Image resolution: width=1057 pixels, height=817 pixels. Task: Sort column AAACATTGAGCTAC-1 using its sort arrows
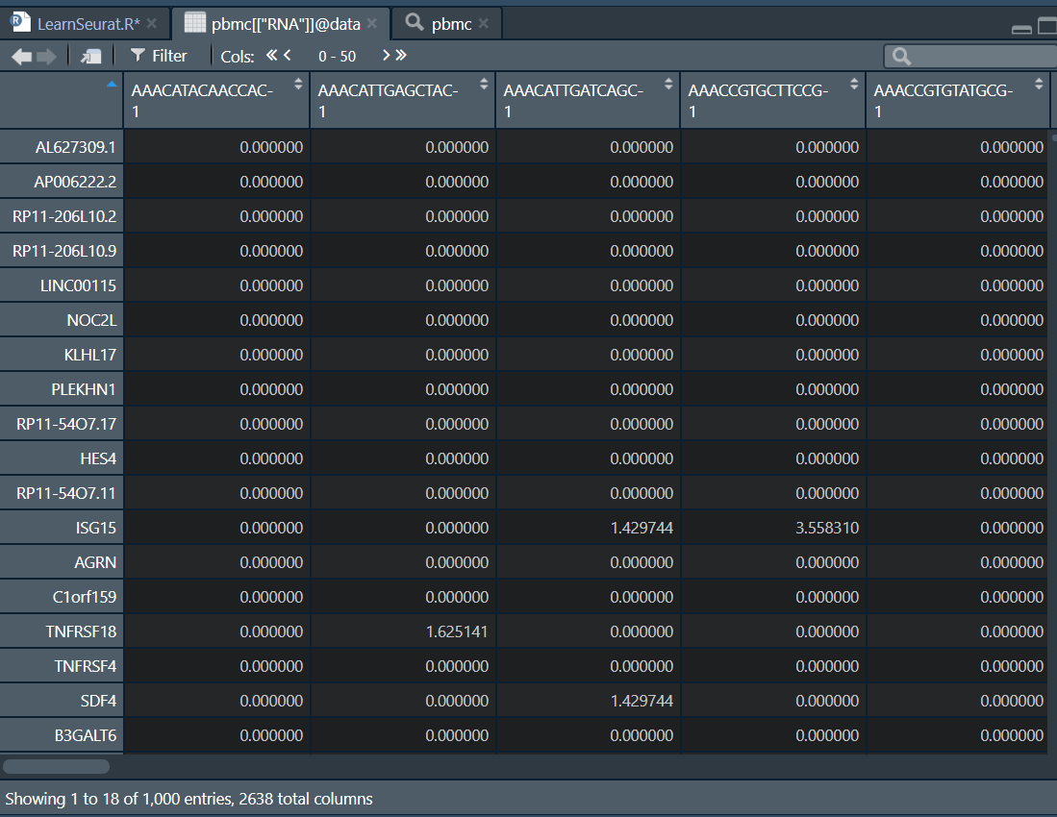click(484, 85)
